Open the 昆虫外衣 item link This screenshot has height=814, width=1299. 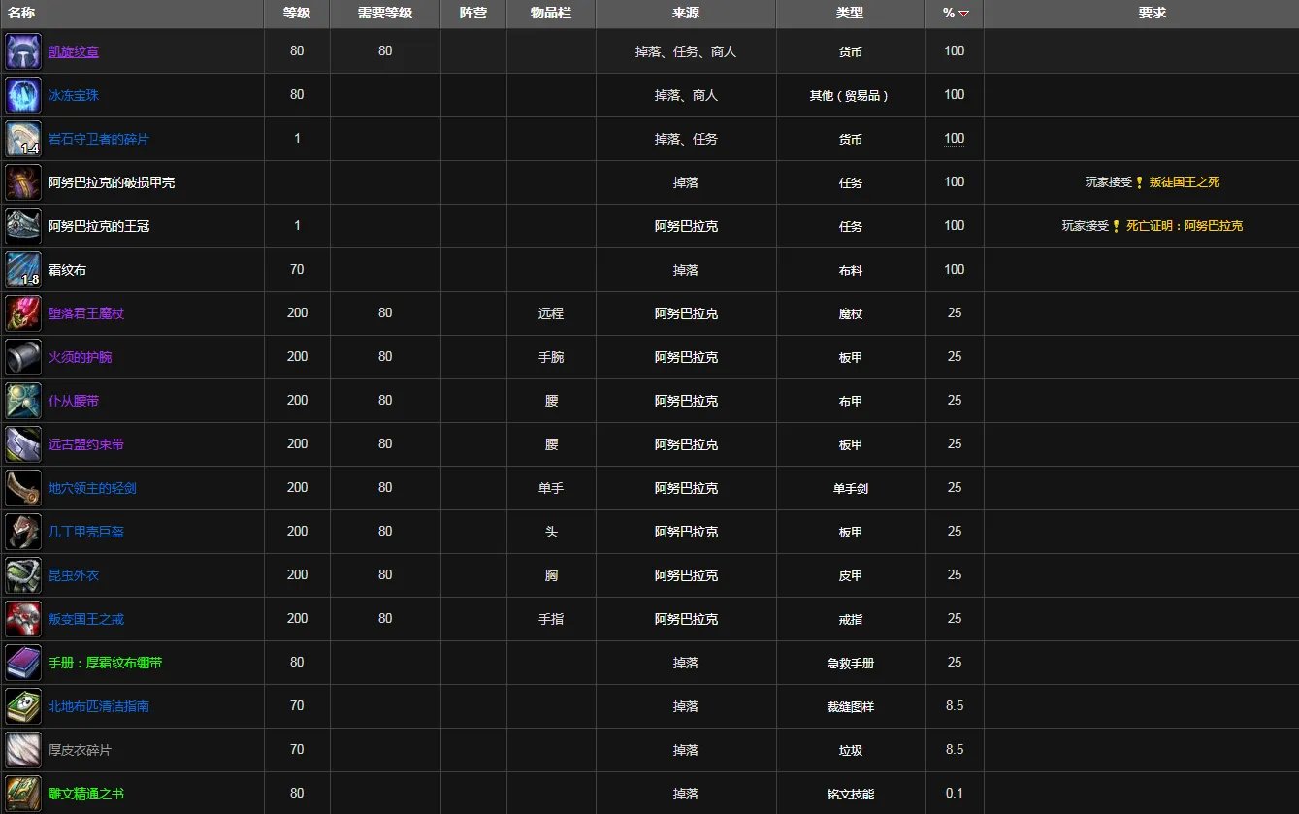tap(74, 575)
